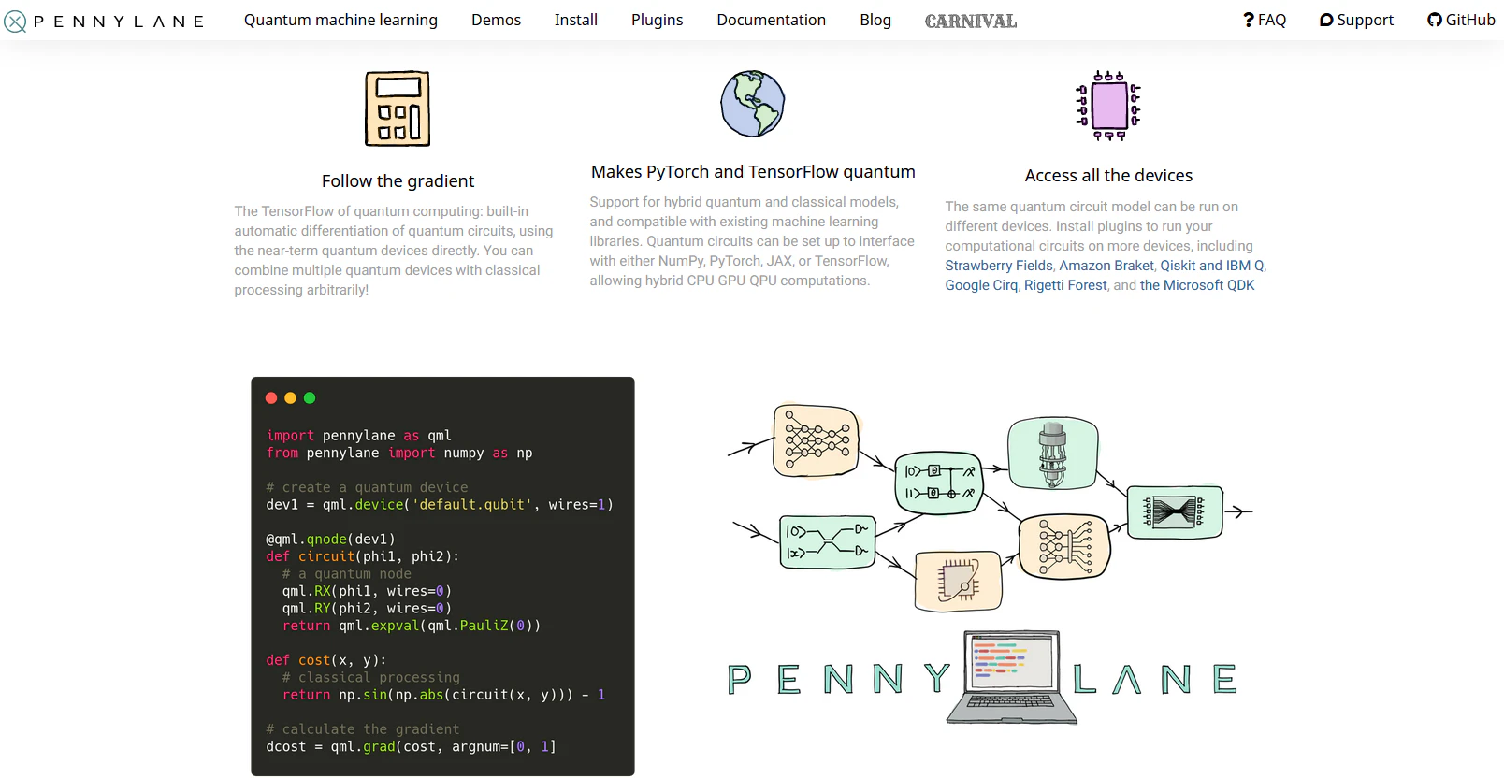Click the 'def circuit(phi1, phi2):' line
The width and height of the screenshot is (1504, 778).
click(363, 556)
